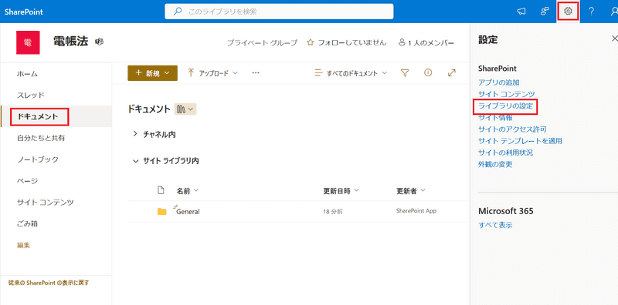Click the このライブラリを検索 search box
Viewport: 618px width, 305px height.
279,12
